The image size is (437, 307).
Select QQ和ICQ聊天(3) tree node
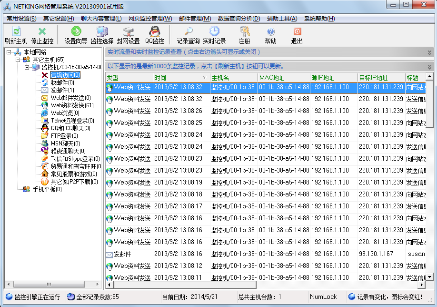pyautogui.click(x=70, y=128)
